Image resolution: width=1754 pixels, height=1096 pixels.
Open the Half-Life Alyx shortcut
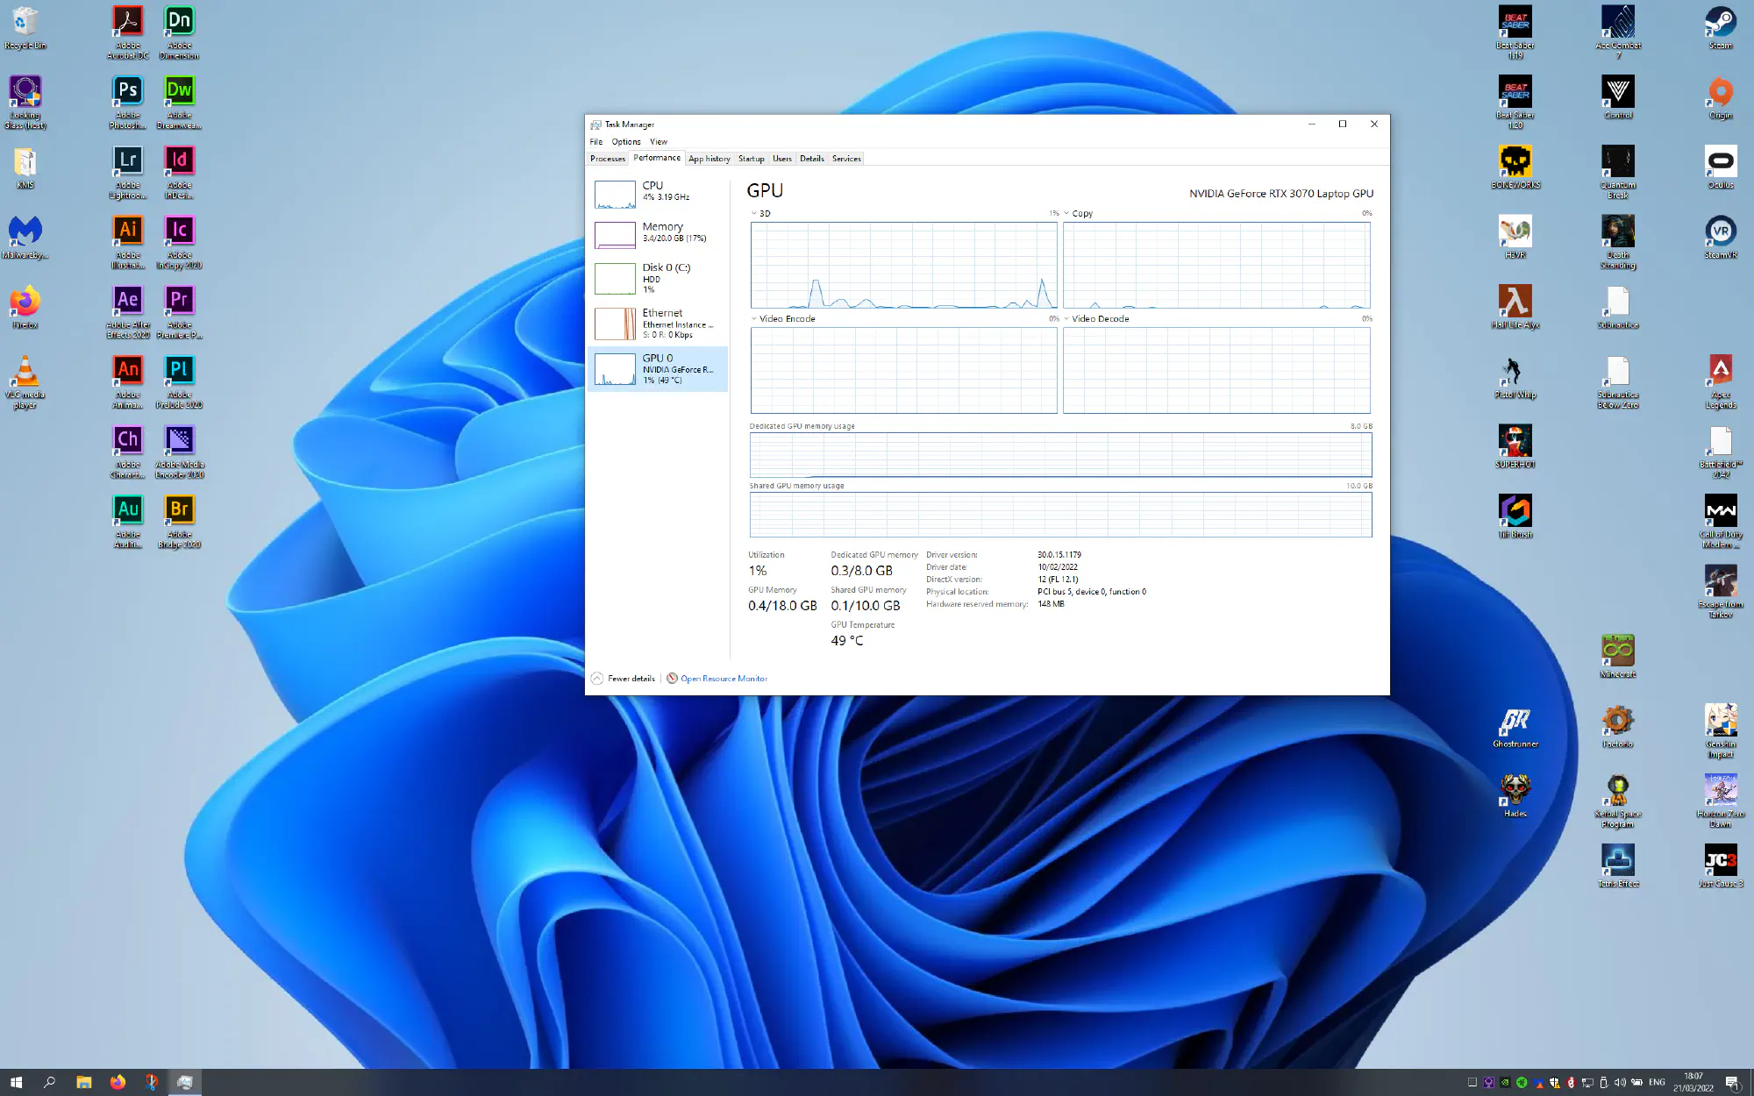[x=1515, y=302]
